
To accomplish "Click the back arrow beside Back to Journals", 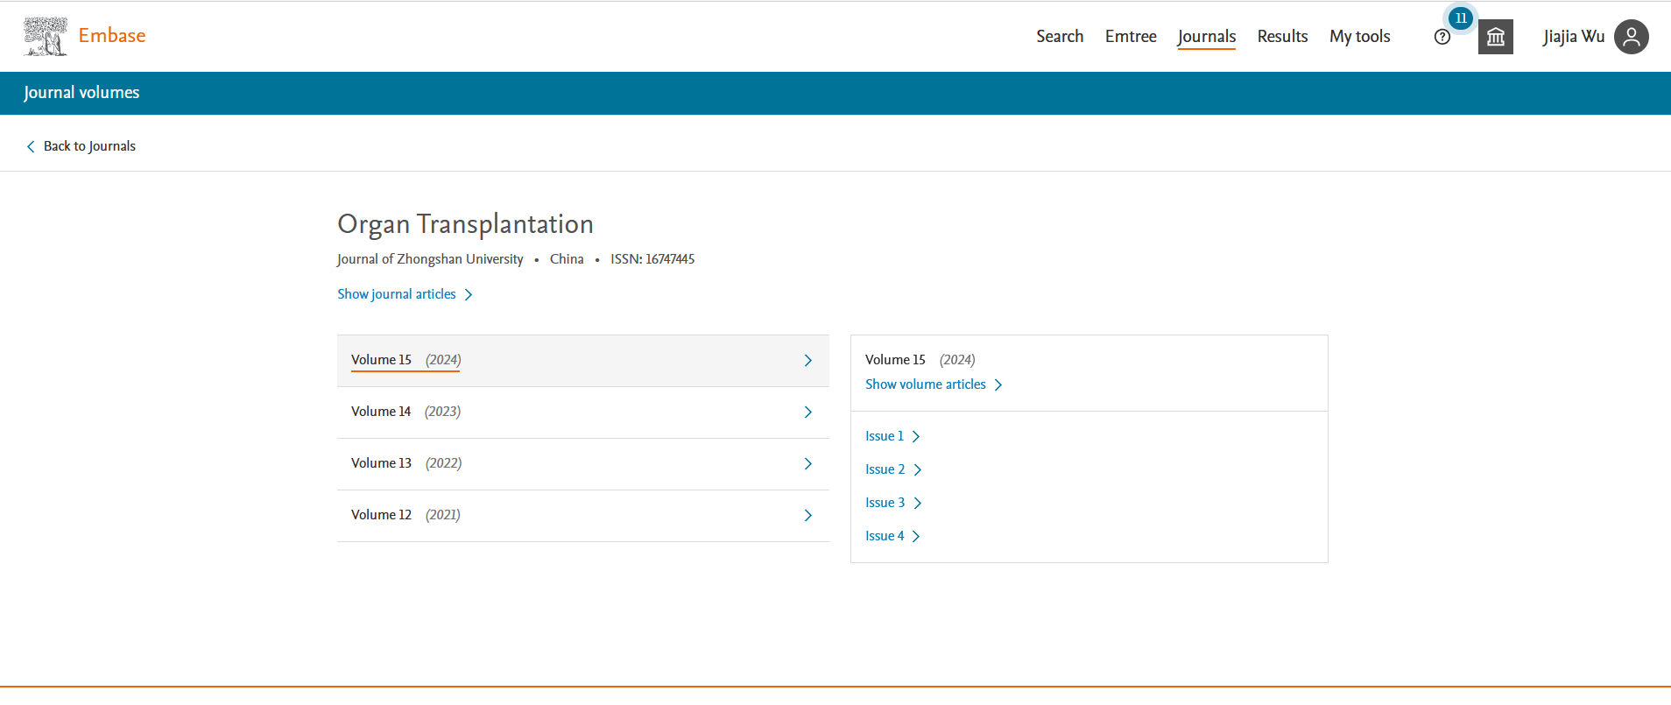I will coord(31,146).
